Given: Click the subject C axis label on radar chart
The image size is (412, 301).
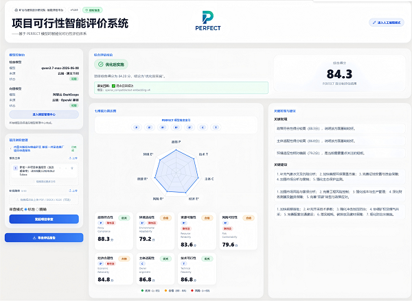Looking at the screenshot, I should (x=209, y=179).
